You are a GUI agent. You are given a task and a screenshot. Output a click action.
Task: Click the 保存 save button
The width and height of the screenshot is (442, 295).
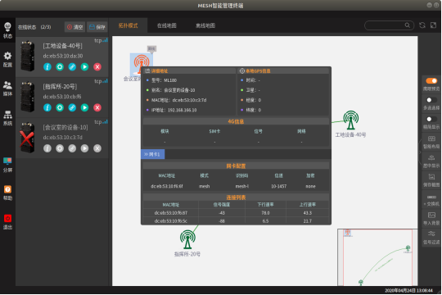click(97, 27)
